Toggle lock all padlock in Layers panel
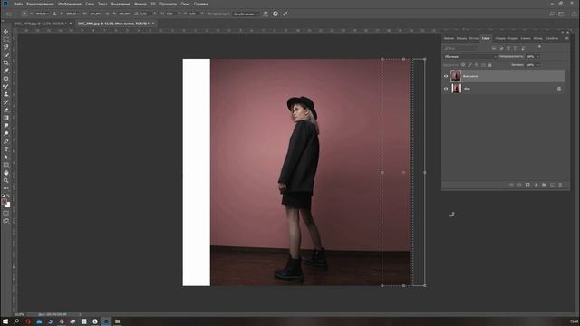 (x=489, y=65)
